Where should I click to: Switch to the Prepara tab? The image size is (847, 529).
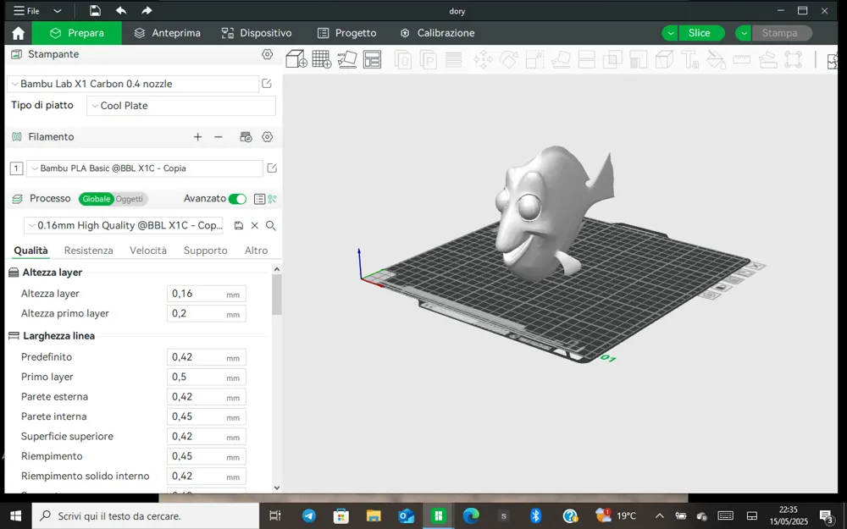tap(77, 34)
